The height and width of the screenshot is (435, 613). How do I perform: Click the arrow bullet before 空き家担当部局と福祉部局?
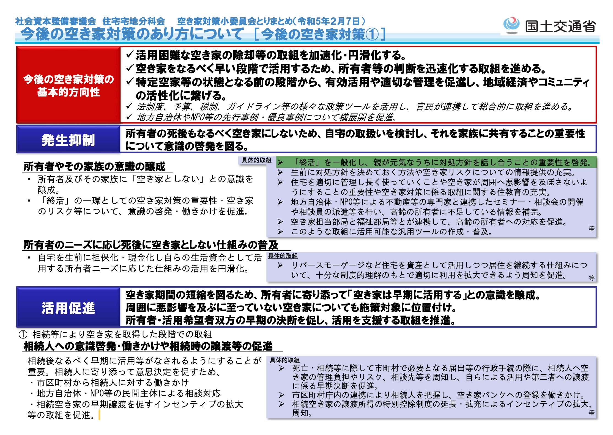[x=280, y=222]
